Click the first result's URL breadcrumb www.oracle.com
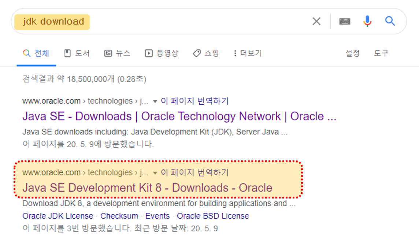419x245 pixels. click(51, 101)
